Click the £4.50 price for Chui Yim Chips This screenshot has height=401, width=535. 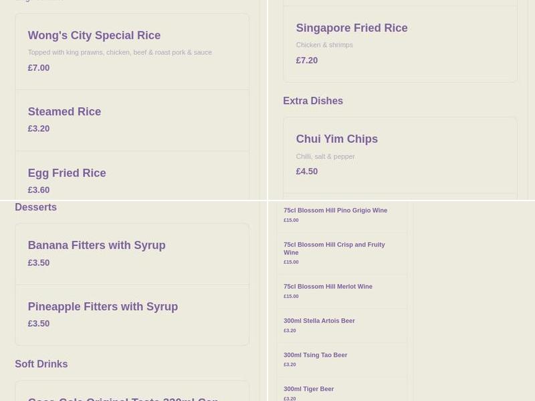(307, 171)
